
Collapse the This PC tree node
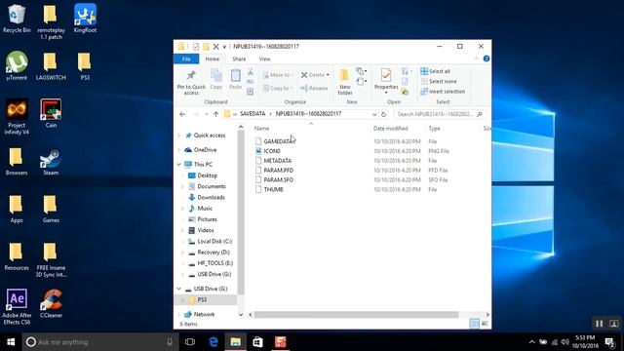click(x=179, y=165)
